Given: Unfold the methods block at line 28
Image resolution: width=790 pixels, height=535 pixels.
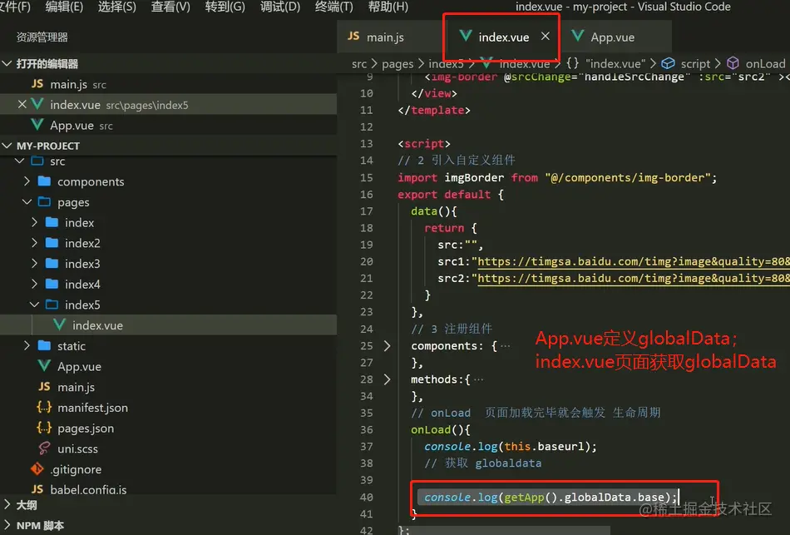Looking at the screenshot, I should (387, 379).
